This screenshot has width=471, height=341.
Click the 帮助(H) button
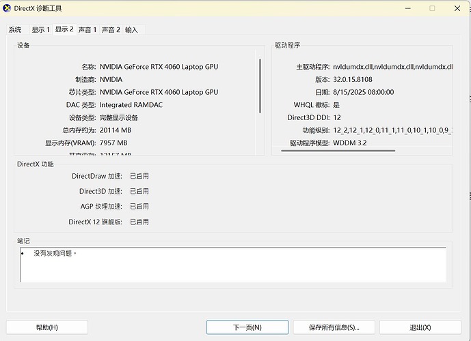[x=47, y=327]
